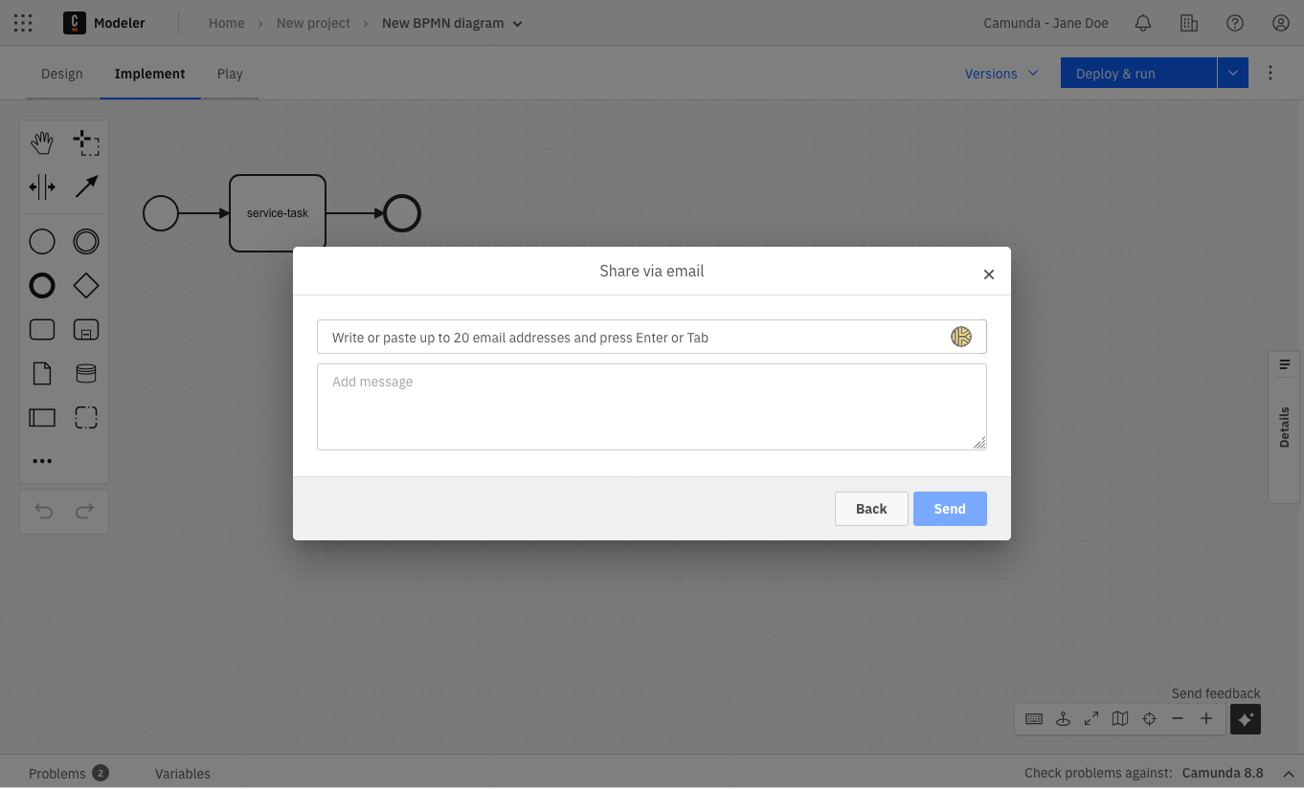
Task: Toggle fullscreen mode icon
Action: click(1091, 719)
